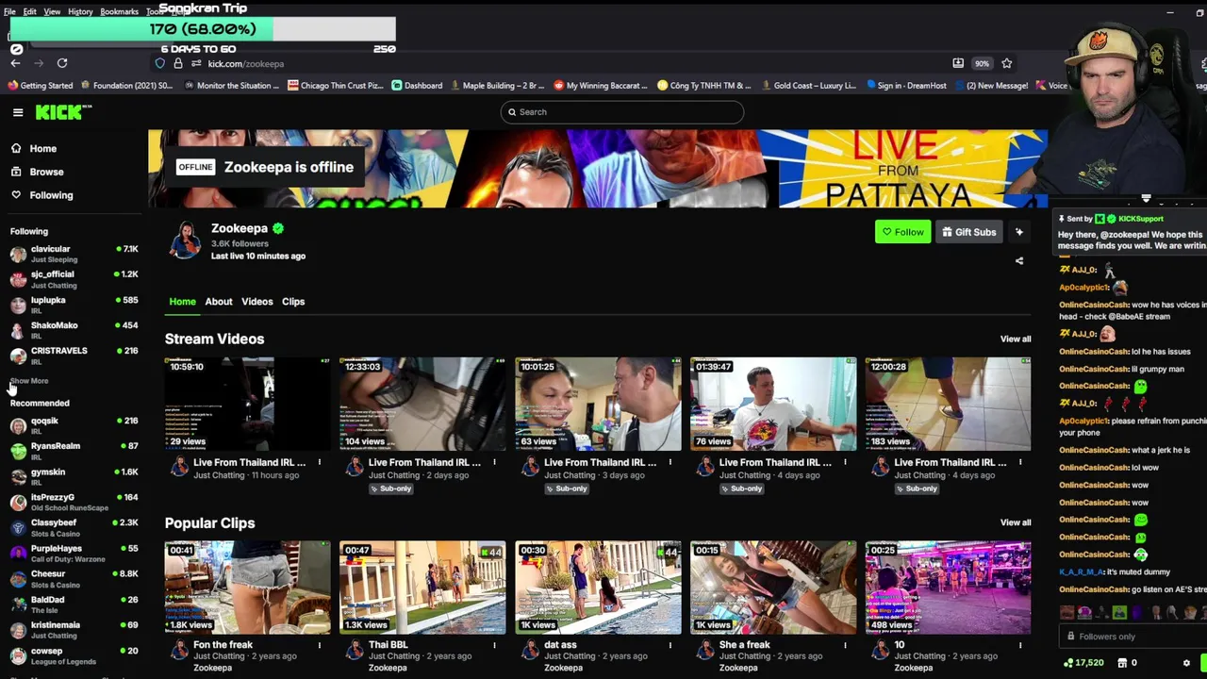Open the My Winning Baccarat bookmark
1207x679 pixels.
[601, 86]
